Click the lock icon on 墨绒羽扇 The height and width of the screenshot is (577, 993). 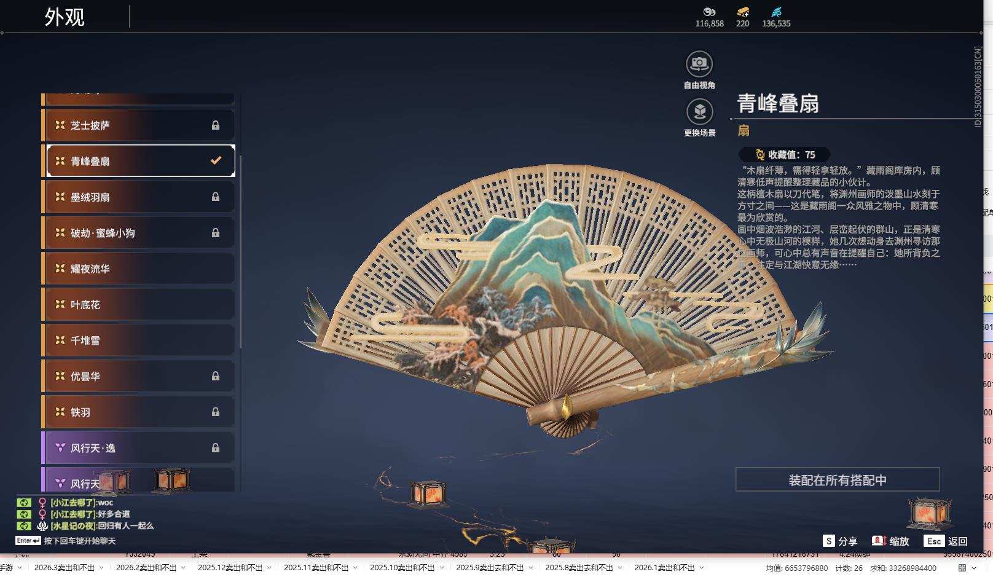216,197
